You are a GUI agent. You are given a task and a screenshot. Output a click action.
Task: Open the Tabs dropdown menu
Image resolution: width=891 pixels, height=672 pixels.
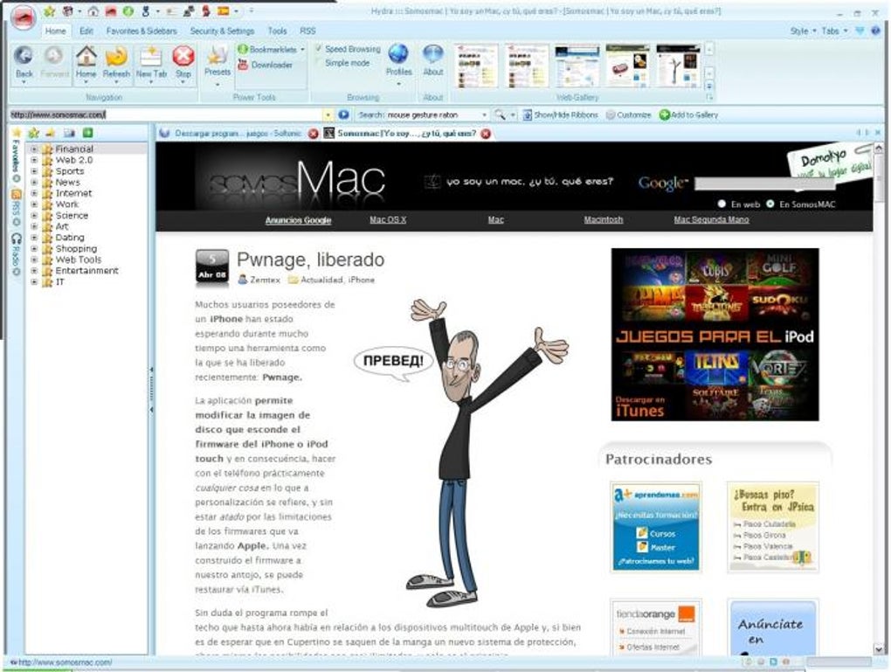(834, 31)
